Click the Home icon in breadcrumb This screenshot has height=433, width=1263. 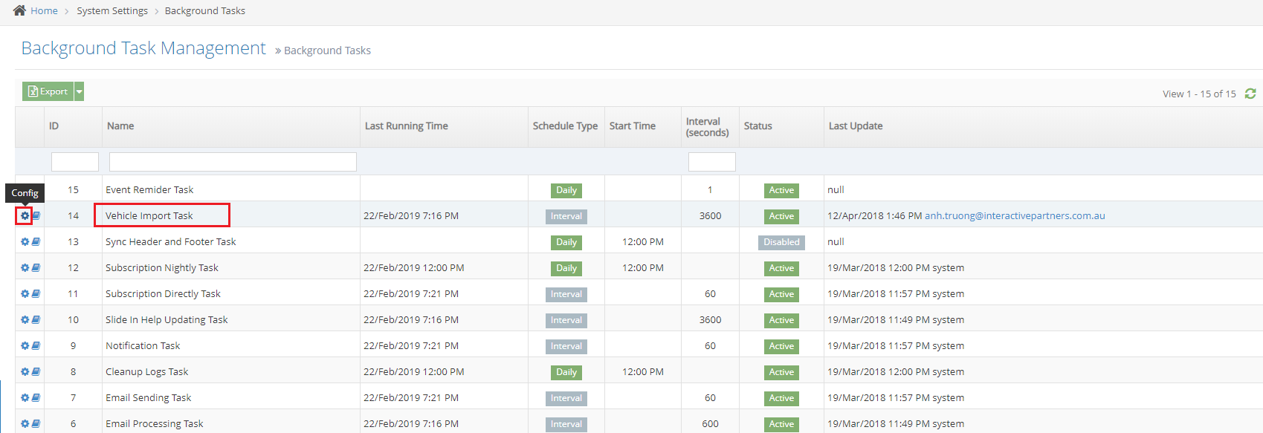click(x=19, y=10)
